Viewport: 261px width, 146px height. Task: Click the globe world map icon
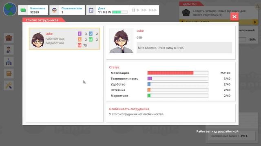10,9
